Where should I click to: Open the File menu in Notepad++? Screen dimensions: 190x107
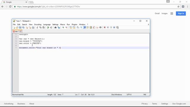(x=14, y=24)
